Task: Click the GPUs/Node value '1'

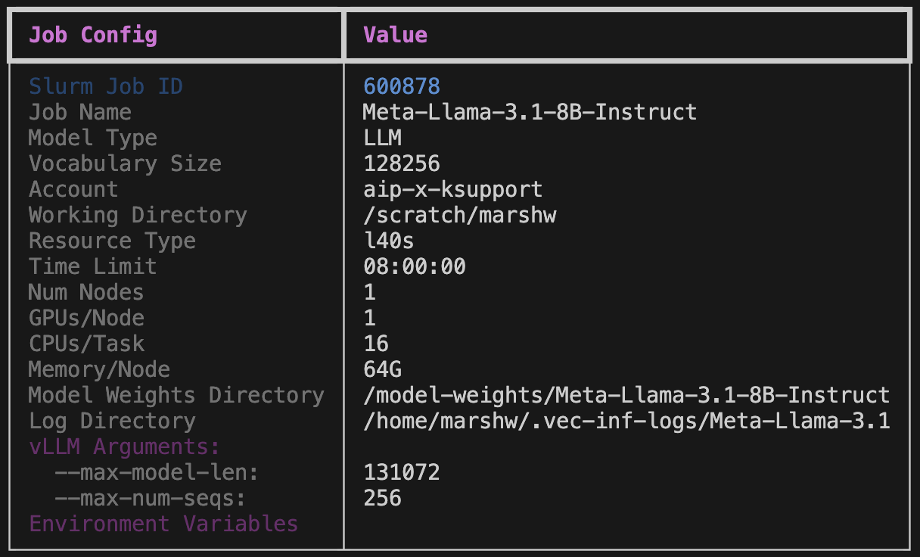Action: click(x=370, y=318)
